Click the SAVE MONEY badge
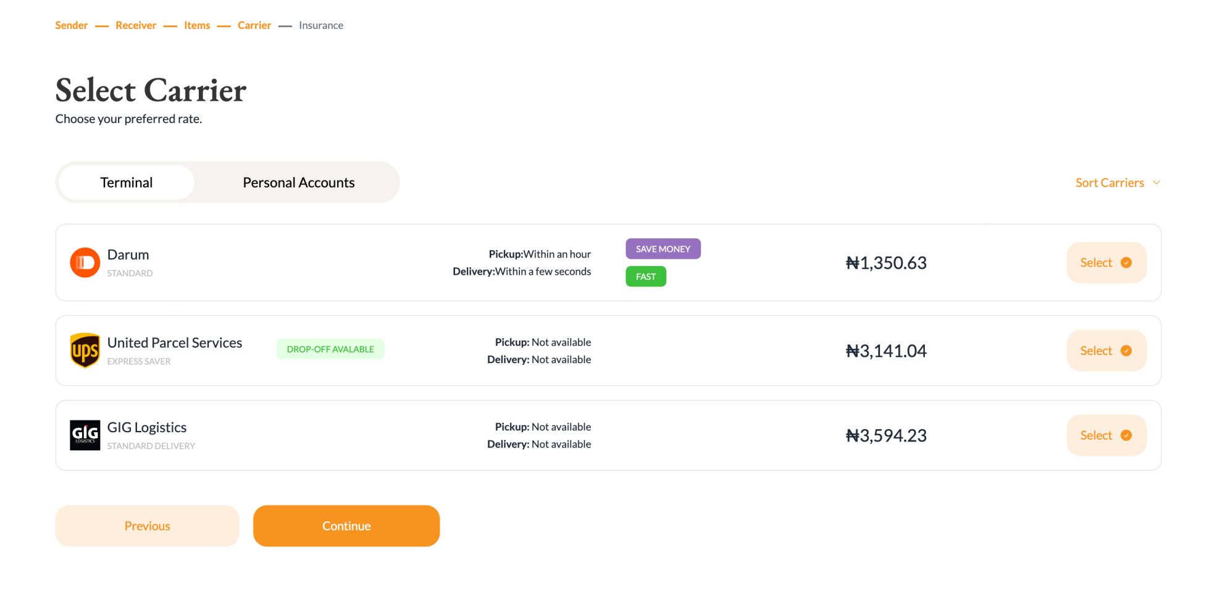Screen dimensions: 1217x589 point(663,249)
